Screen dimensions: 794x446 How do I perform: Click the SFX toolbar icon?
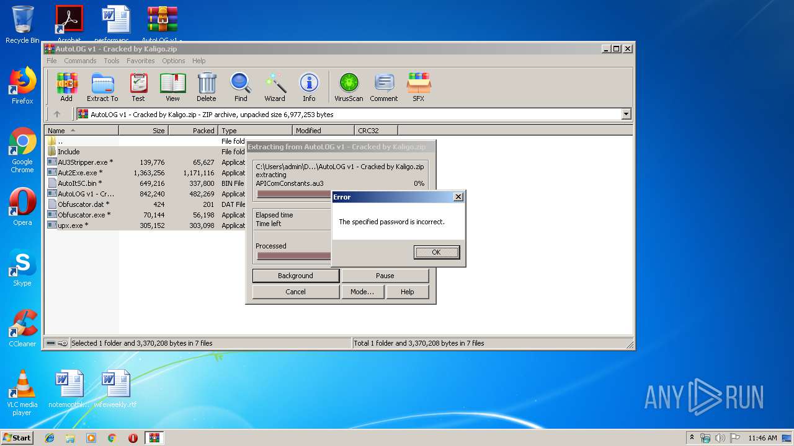[419, 87]
